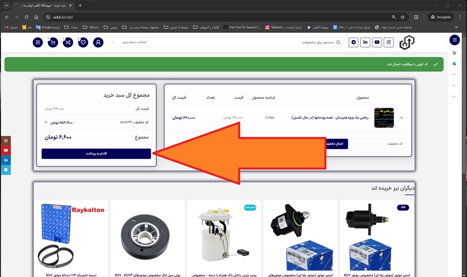Open the header YouTube icon

(377, 42)
